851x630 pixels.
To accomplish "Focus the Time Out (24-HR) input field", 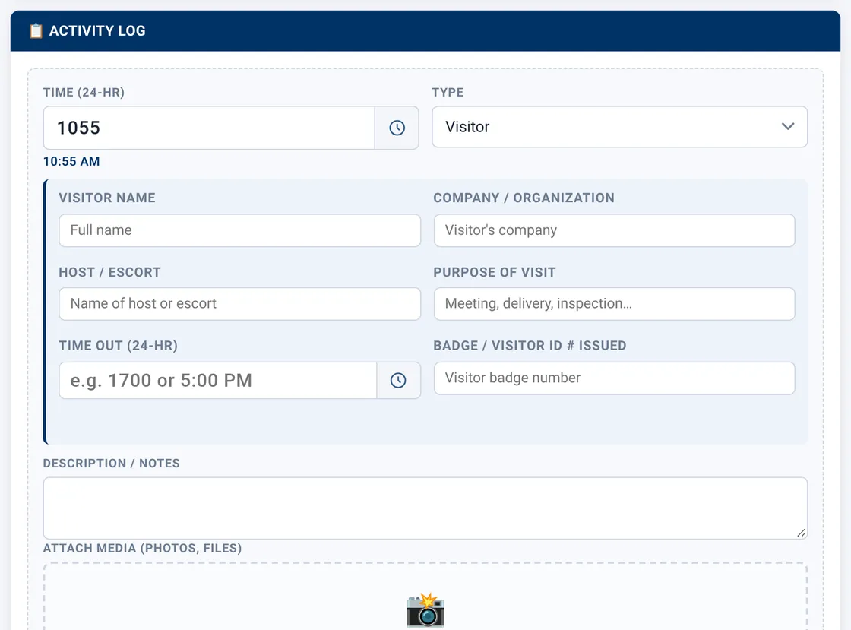I will (x=218, y=381).
